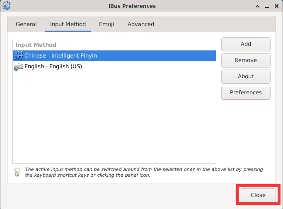Close the window using the title bar X
Screen dimensions: 283x209
tap(276, 6)
